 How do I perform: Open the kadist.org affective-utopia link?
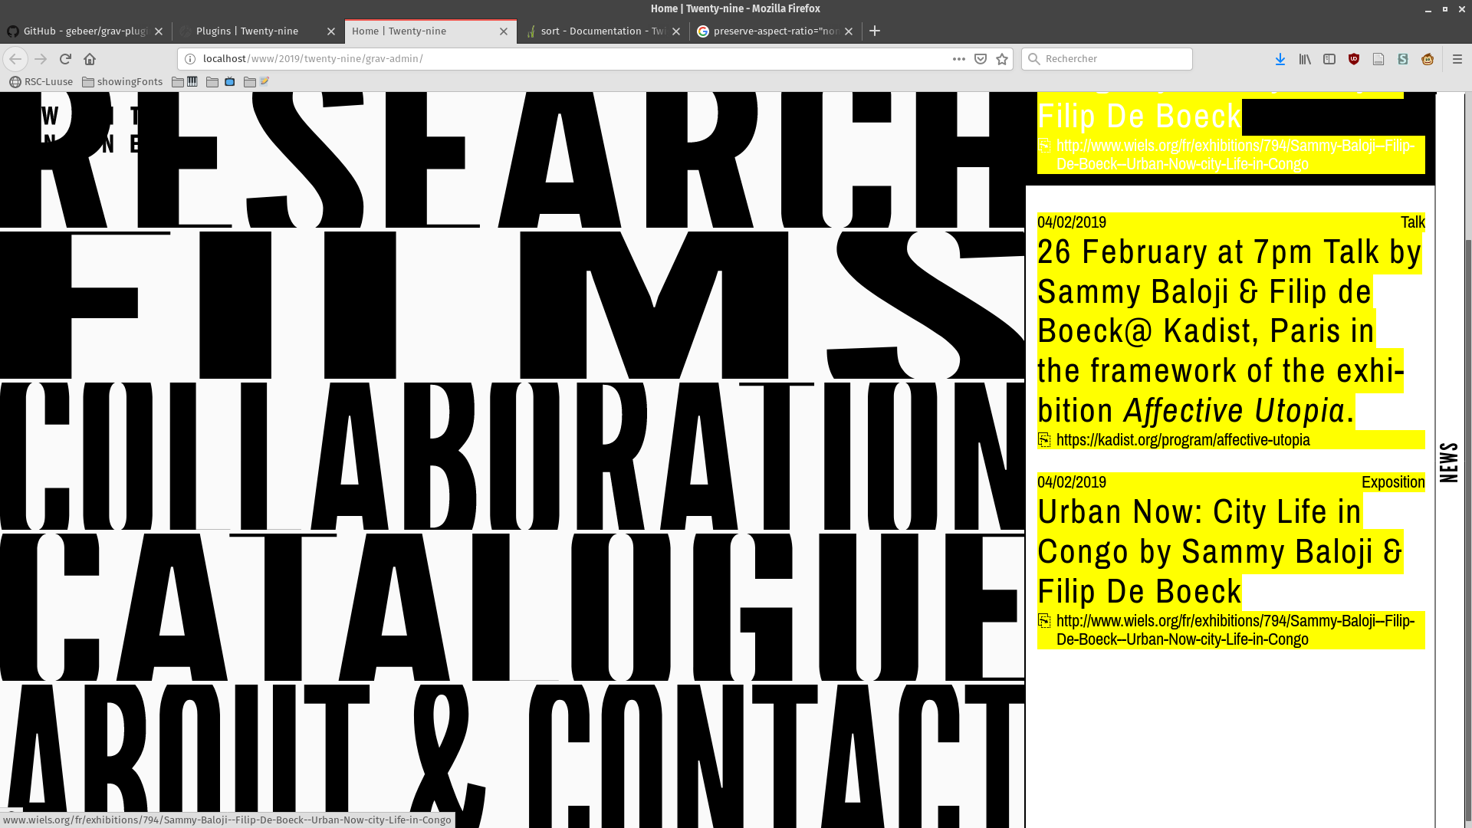[1182, 440]
